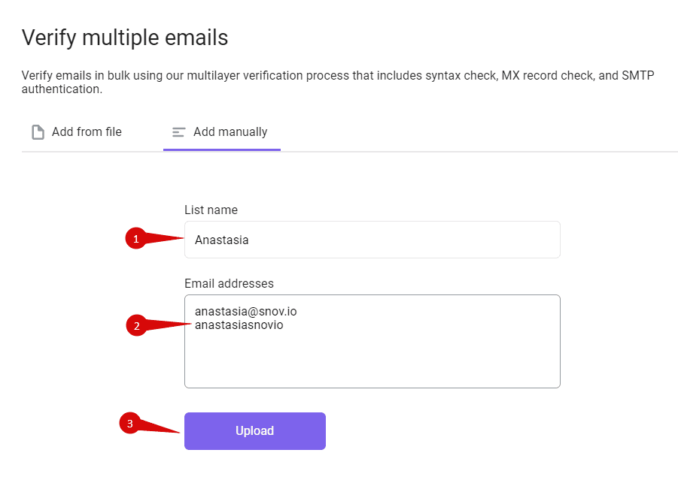678x483 pixels.
Task: Click the red number 1 marker
Action: tap(135, 239)
